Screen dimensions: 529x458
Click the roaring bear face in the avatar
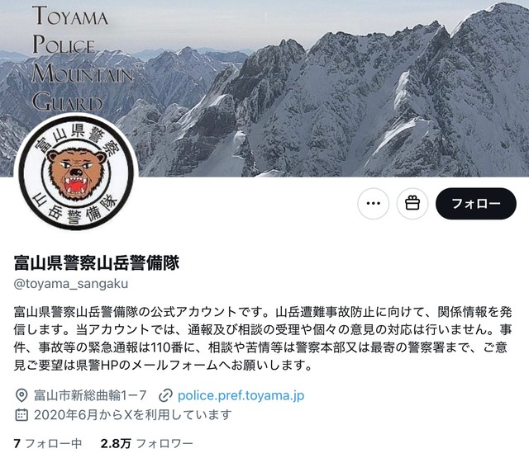point(76,174)
